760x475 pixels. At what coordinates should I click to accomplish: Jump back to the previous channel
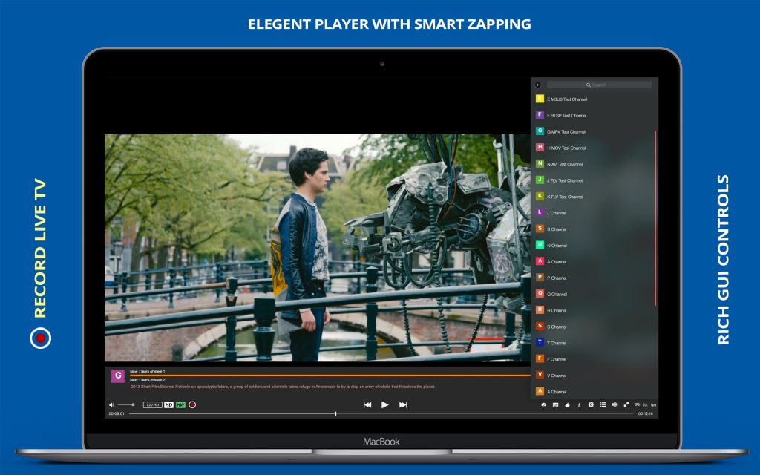[366, 404]
